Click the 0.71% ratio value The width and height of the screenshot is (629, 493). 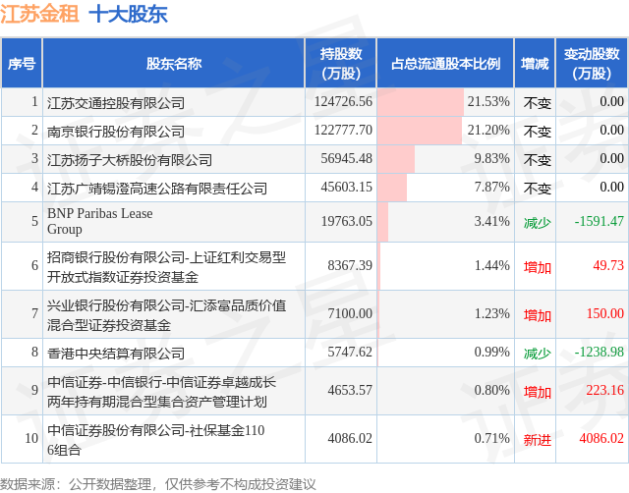coord(491,438)
